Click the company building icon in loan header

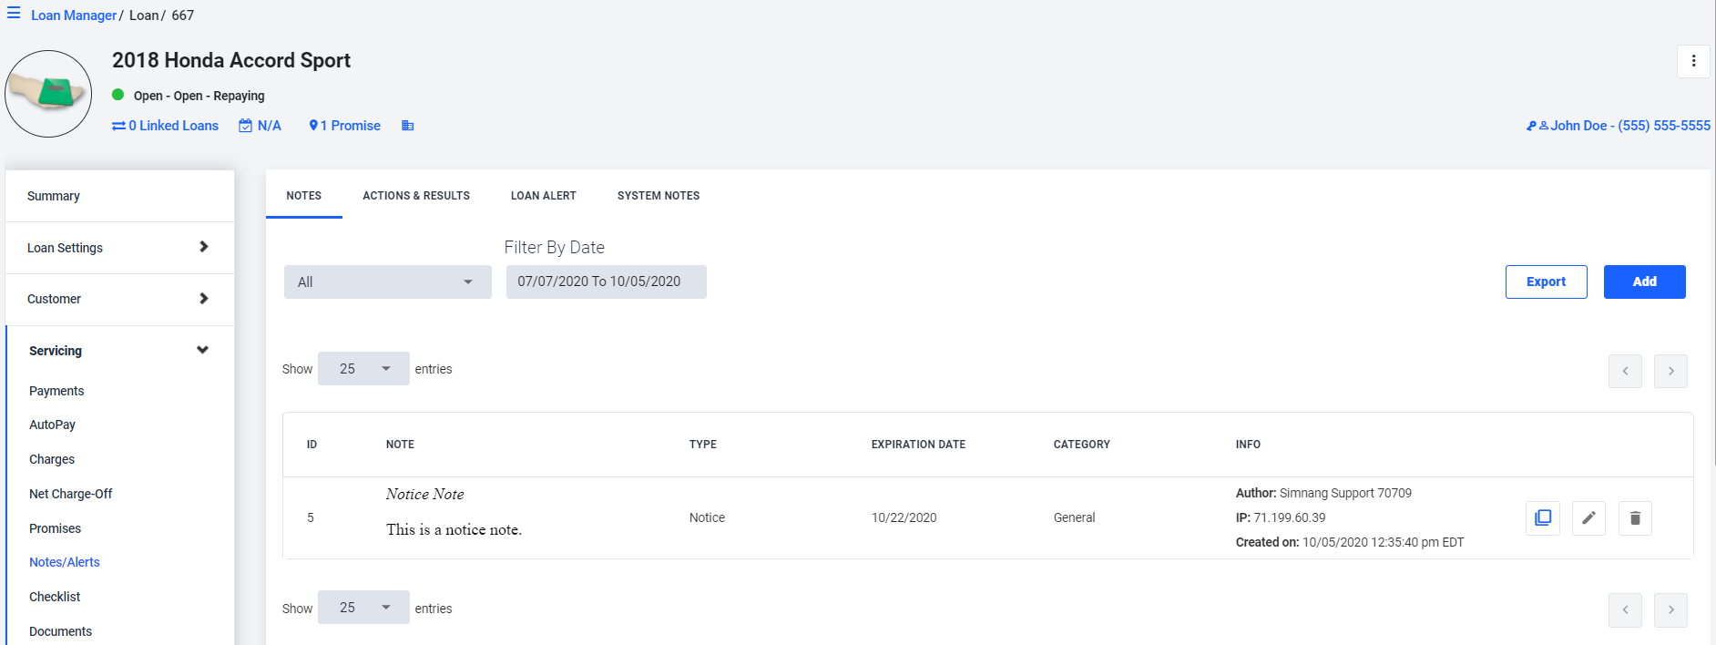pos(408,126)
